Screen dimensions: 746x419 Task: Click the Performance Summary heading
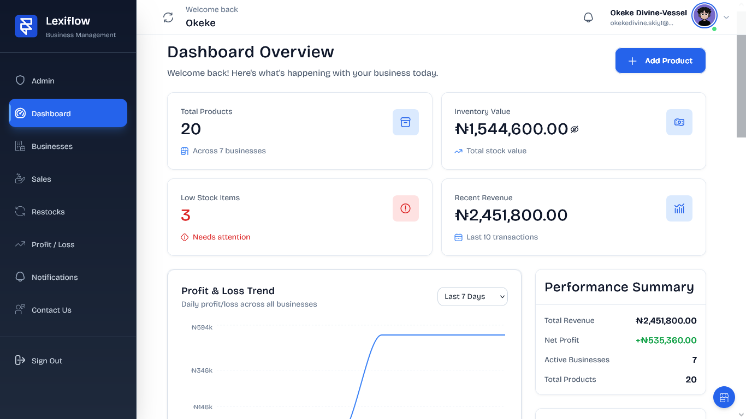coord(619,287)
